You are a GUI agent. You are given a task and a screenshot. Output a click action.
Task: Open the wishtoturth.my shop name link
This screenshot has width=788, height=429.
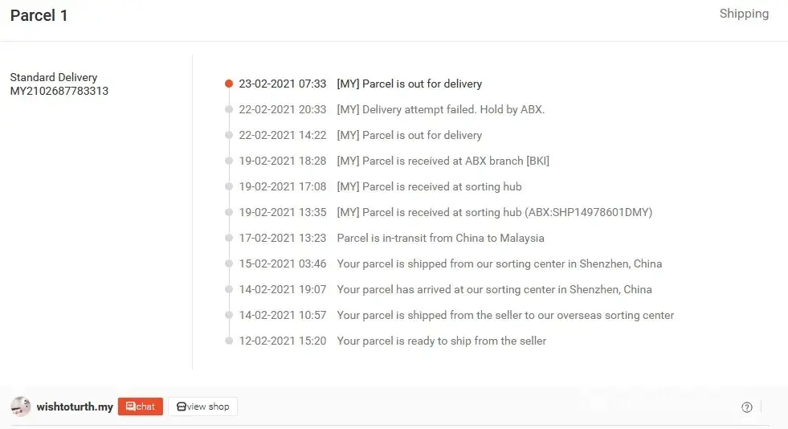[75, 407]
